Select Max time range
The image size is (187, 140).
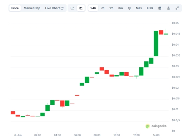coord(139,8)
